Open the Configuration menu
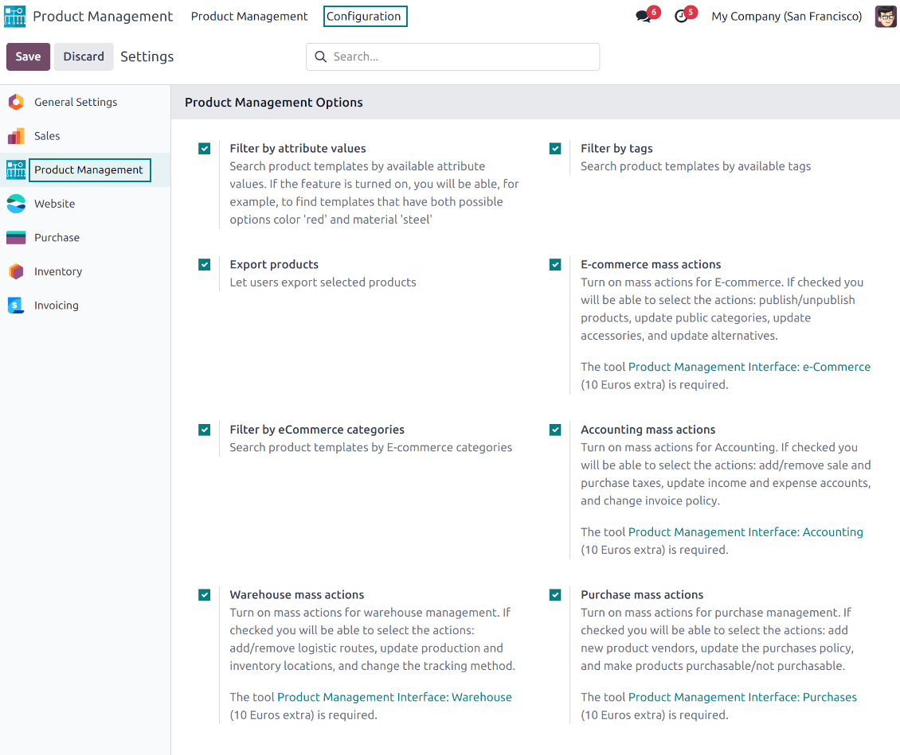 365,17
